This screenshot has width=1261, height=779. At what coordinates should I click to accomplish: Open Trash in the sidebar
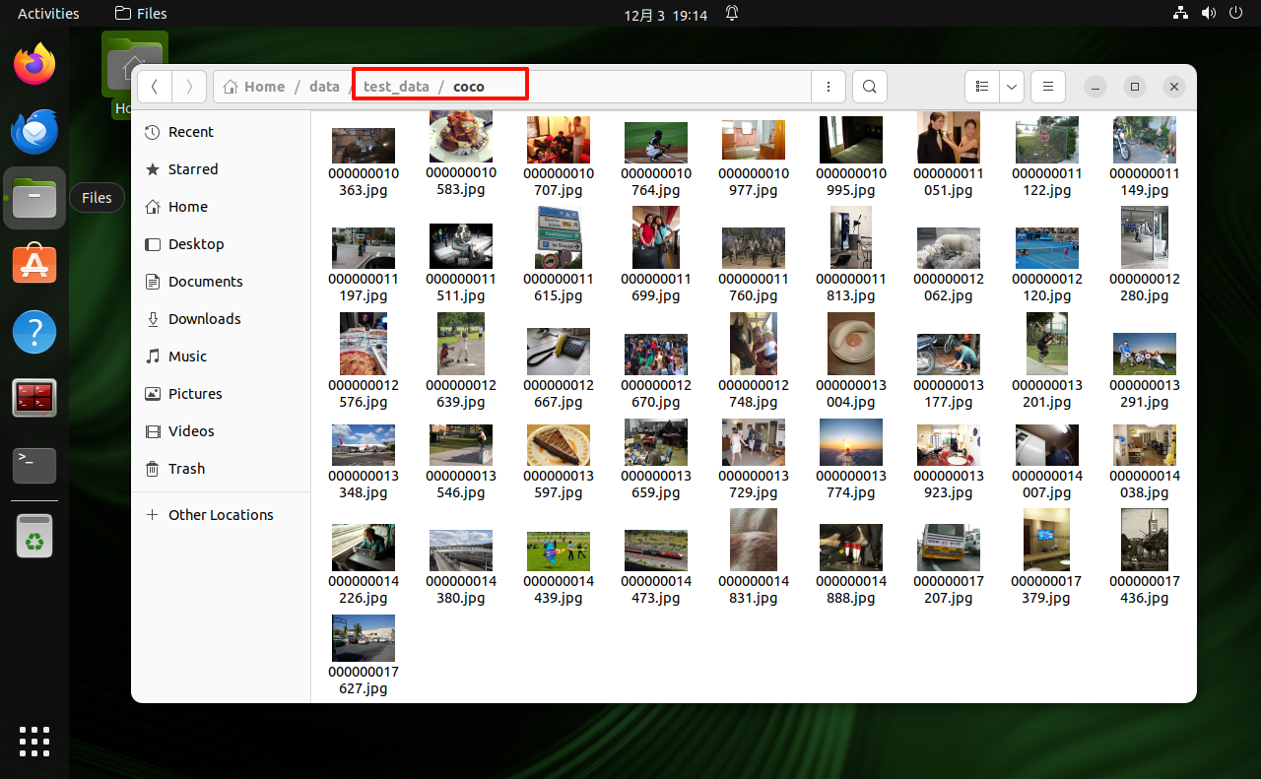point(222,469)
